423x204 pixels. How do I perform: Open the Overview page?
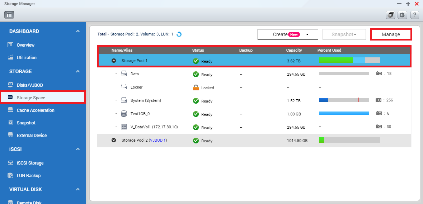pyautogui.click(x=25, y=45)
